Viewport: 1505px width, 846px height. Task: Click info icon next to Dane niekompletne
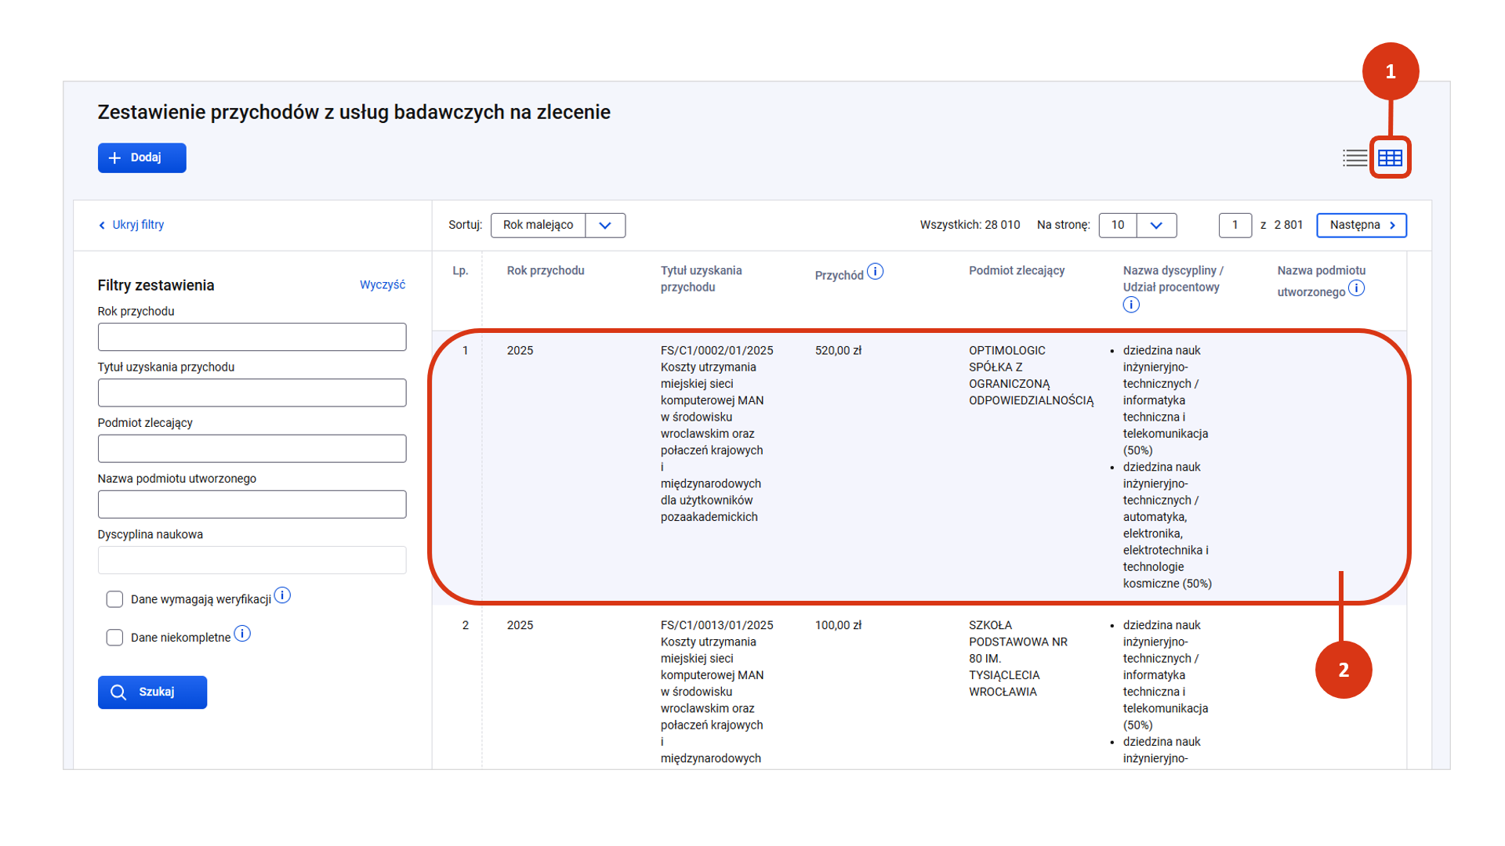[x=243, y=634]
